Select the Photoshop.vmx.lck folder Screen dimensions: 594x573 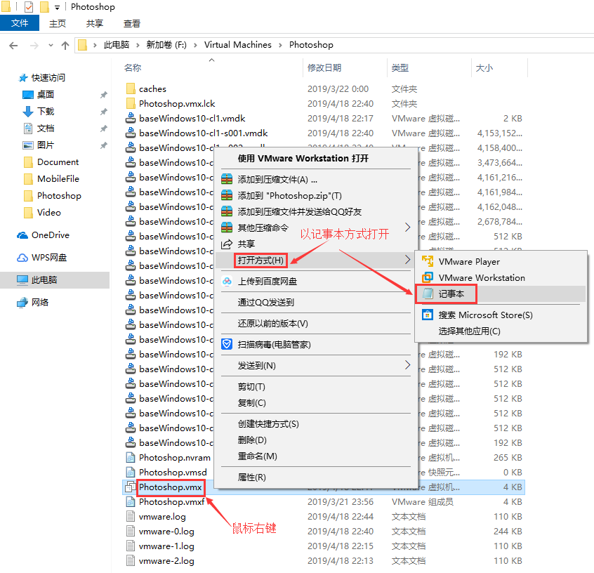pos(176,103)
